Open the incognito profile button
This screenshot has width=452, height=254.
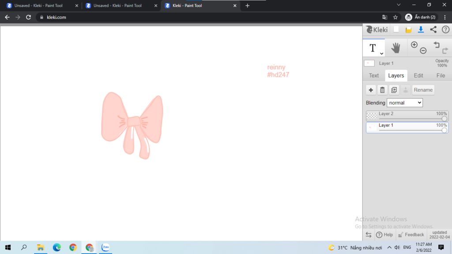tap(421, 17)
